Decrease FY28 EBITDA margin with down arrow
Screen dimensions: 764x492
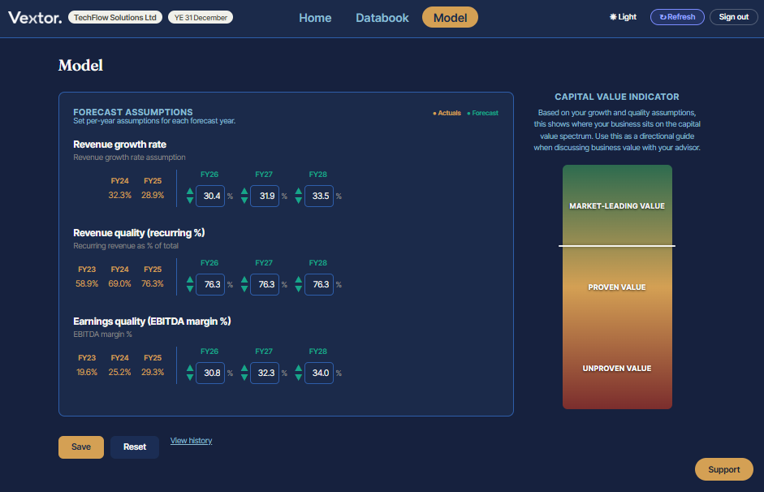(x=299, y=378)
